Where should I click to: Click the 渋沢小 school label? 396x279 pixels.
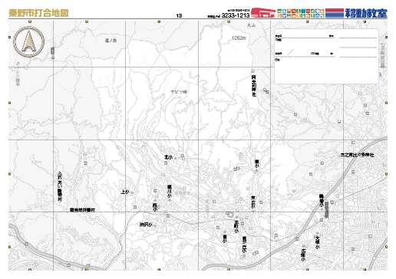coord(146,225)
